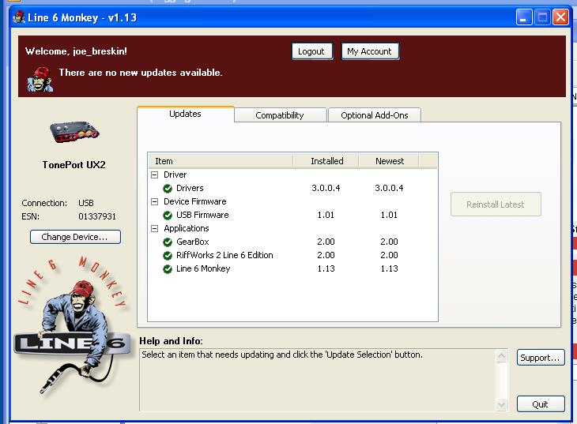The height and width of the screenshot is (424, 577).
Task: Open the Support dialog
Action: [x=540, y=358]
